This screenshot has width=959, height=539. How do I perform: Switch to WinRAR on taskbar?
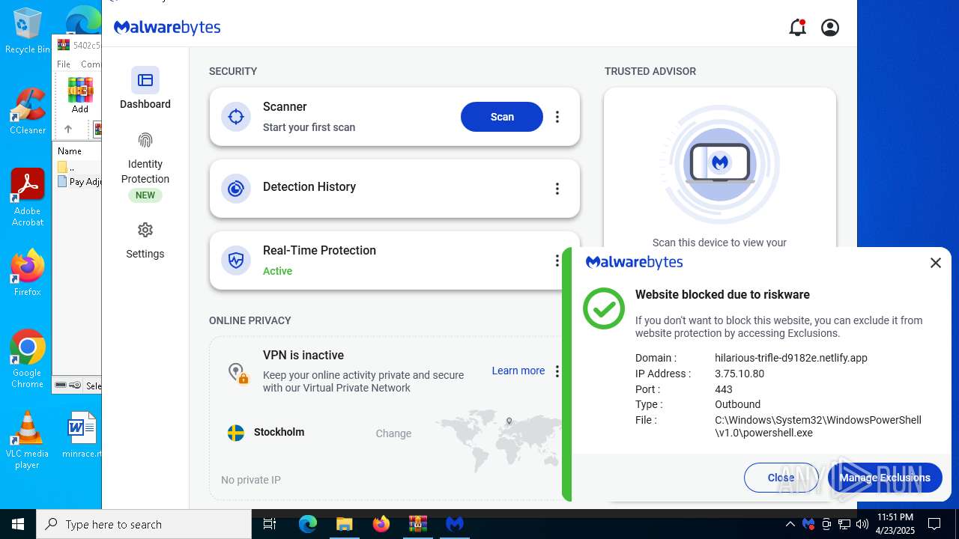(417, 524)
